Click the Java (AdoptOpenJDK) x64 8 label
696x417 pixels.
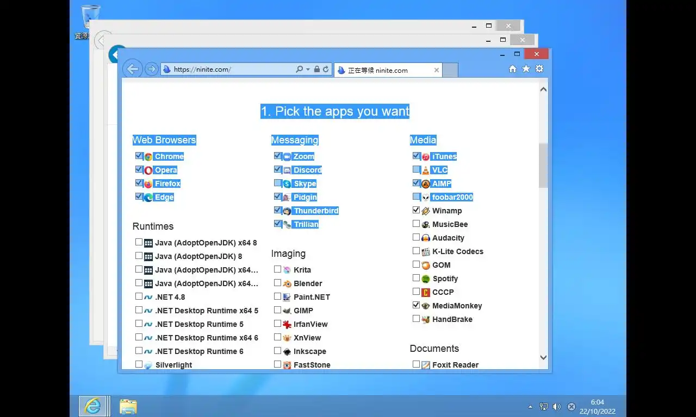tap(206, 243)
